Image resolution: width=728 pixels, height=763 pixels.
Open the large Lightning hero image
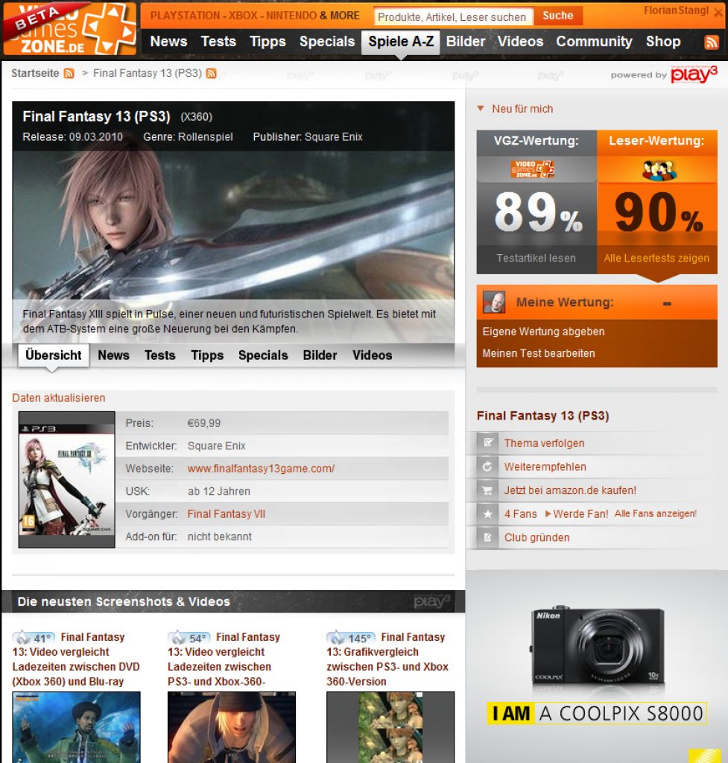click(233, 225)
